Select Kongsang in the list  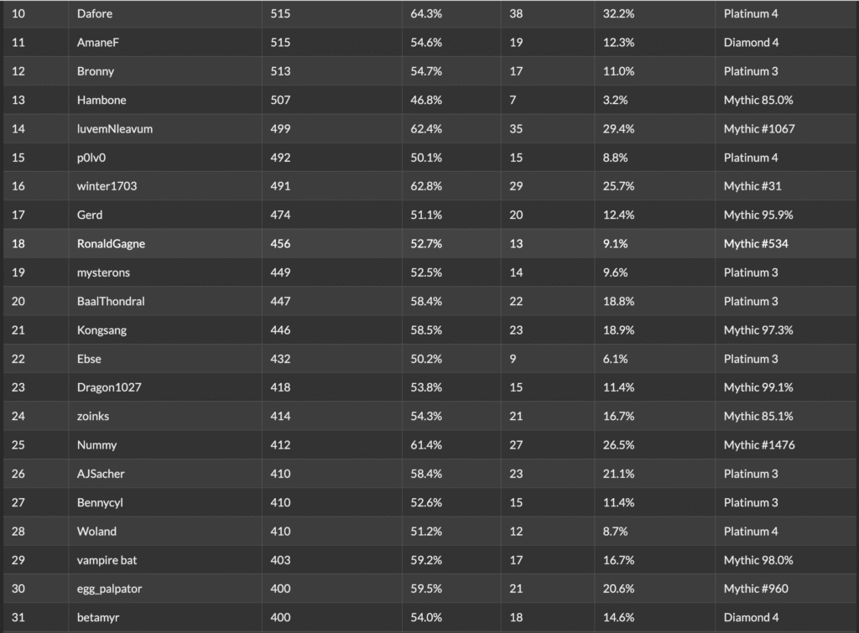tap(102, 330)
